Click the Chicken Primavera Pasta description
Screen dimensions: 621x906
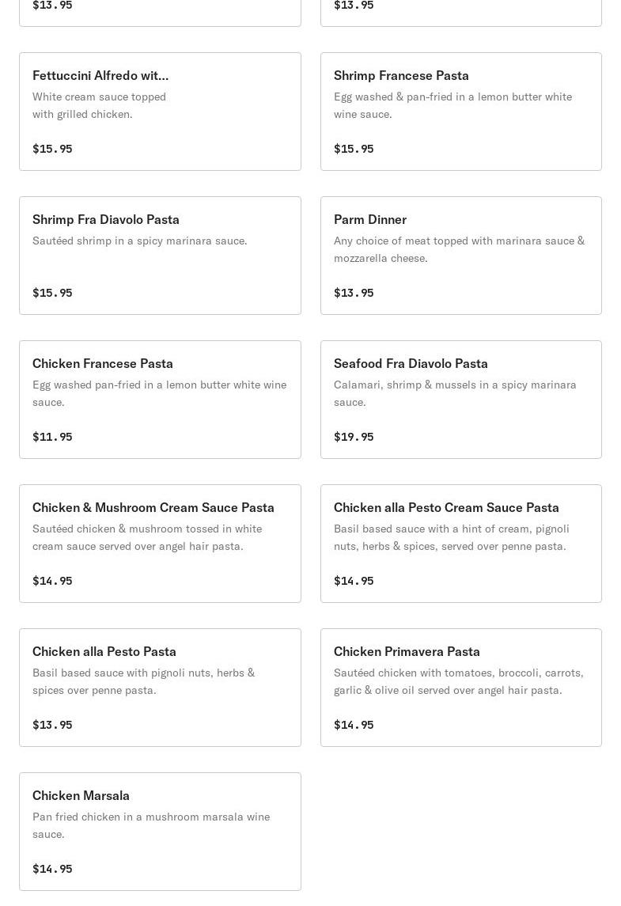pos(458,681)
